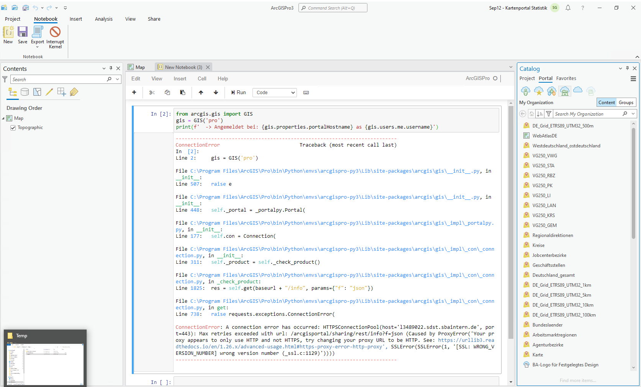Screen dimensions: 641x387
Task: Open the sort order icon in Catalog
Action: (x=540, y=114)
